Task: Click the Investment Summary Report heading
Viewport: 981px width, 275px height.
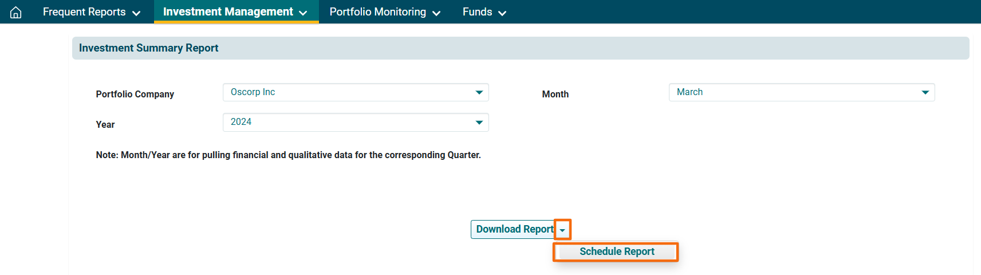Action: tap(149, 48)
